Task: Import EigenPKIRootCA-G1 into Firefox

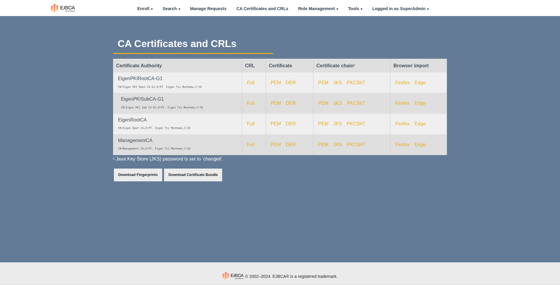Action: [x=402, y=83]
